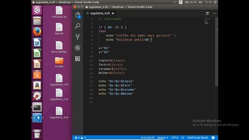Viewport: 249px width, 140px height.
Task: Open Tr keyboard layout indicator
Action: click(x=181, y=2)
